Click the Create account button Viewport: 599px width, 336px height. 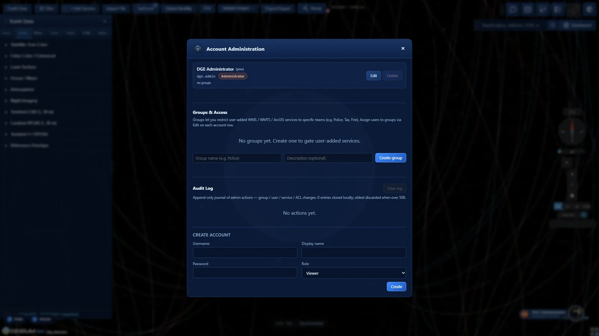coord(396,287)
